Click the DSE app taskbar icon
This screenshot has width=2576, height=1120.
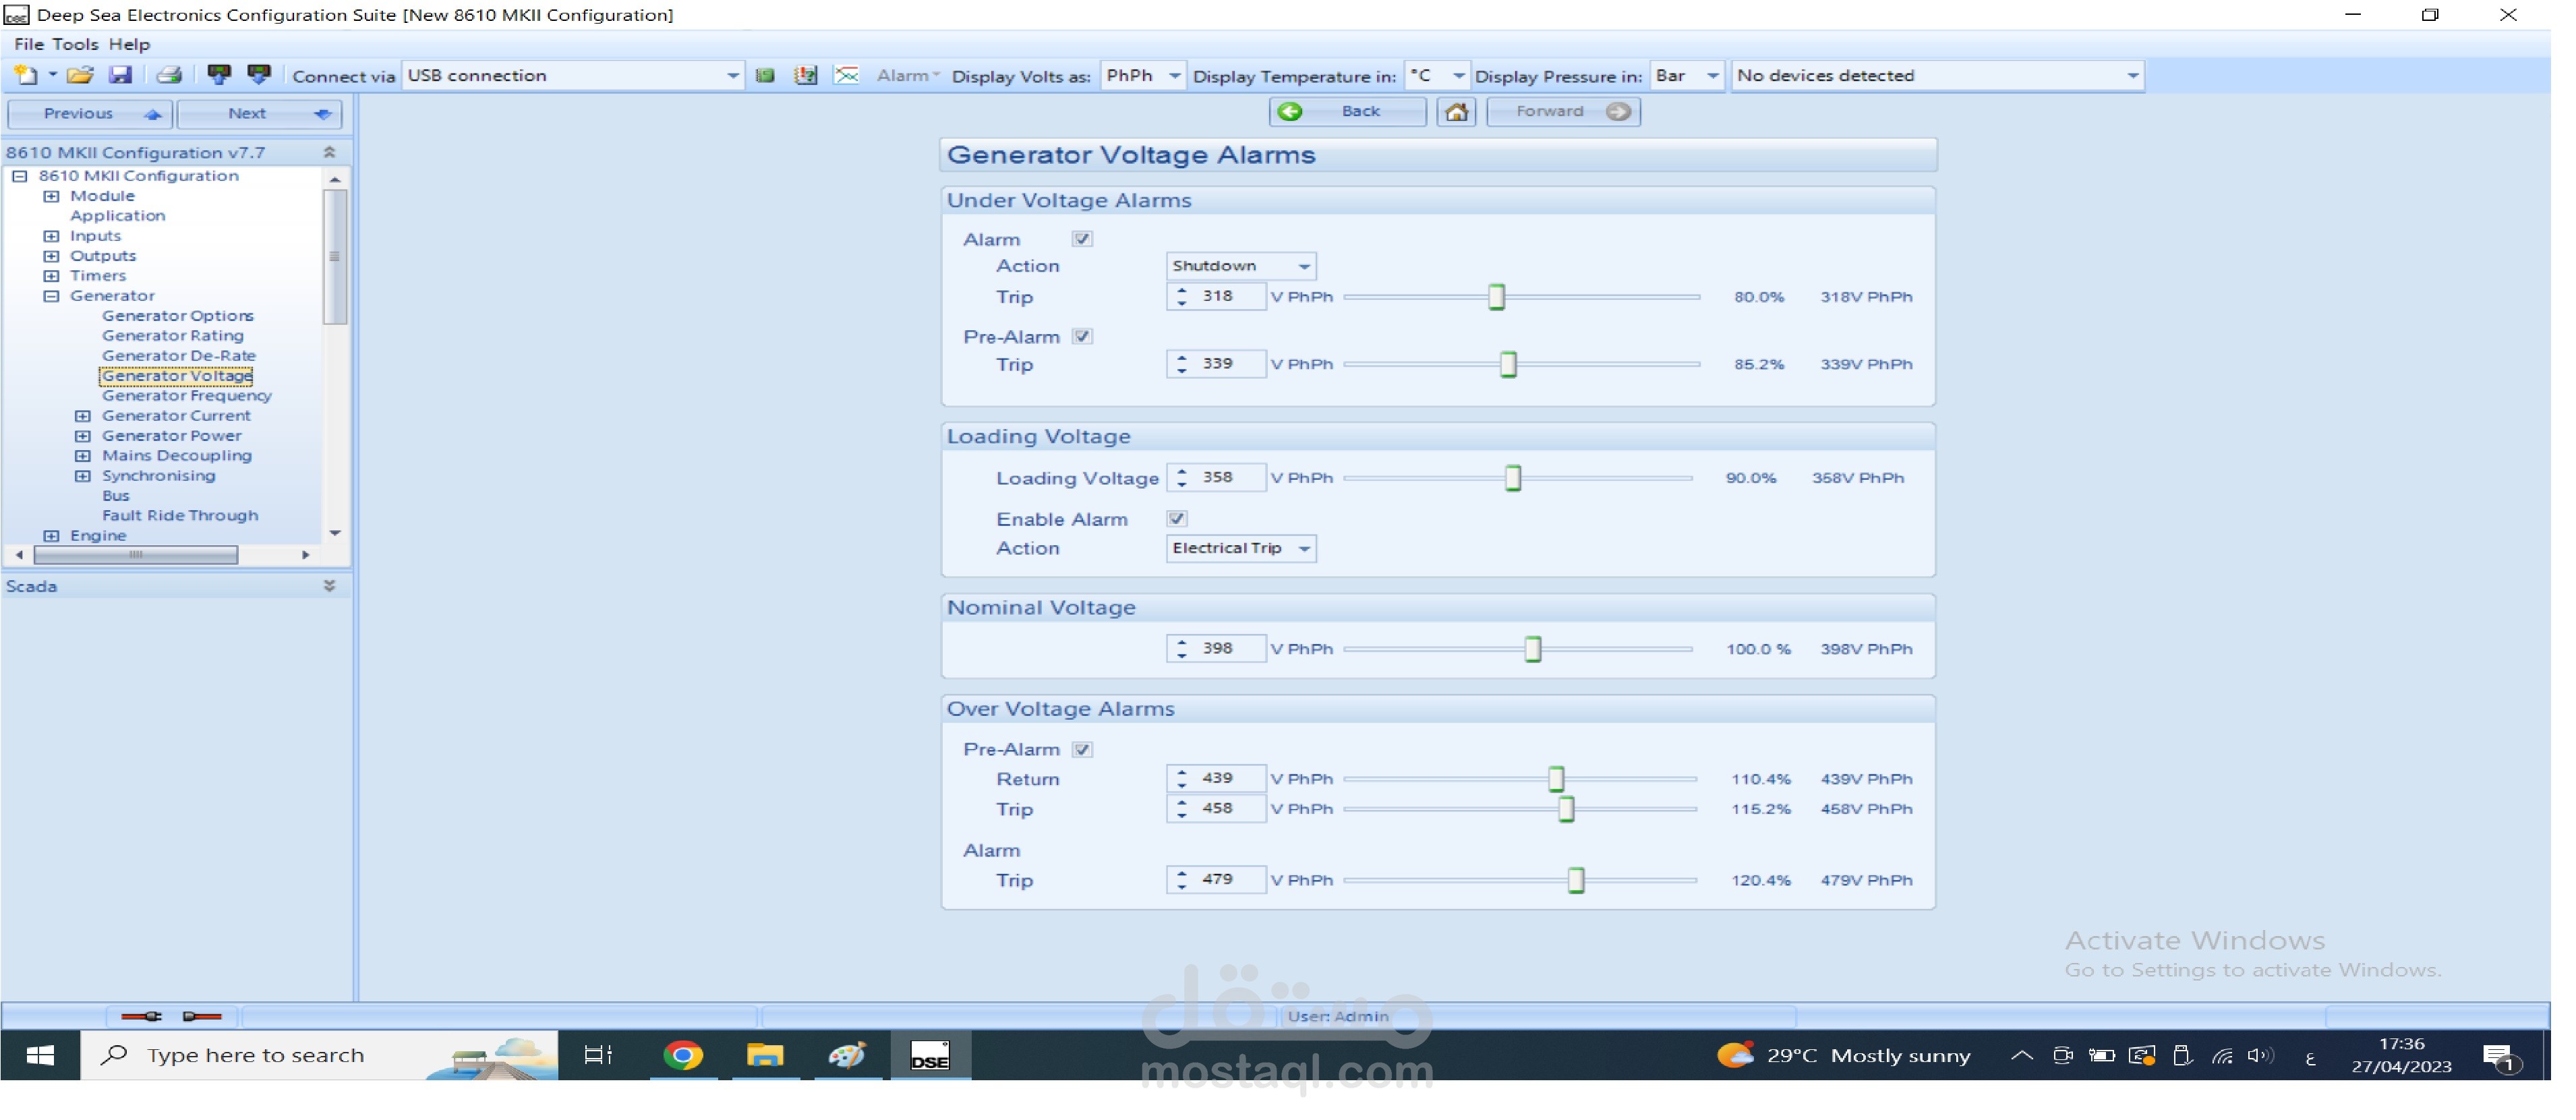coord(930,1055)
